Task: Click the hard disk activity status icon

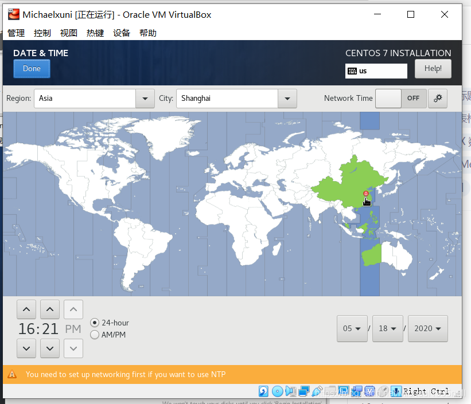Action: 263,391
